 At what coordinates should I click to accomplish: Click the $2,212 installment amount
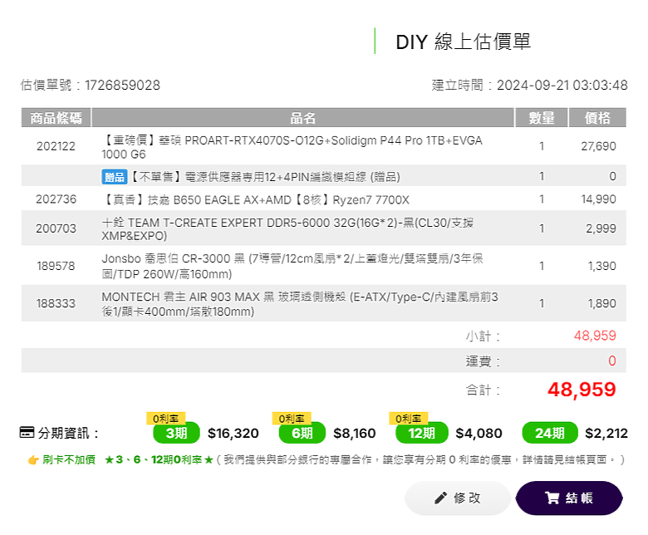click(606, 434)
